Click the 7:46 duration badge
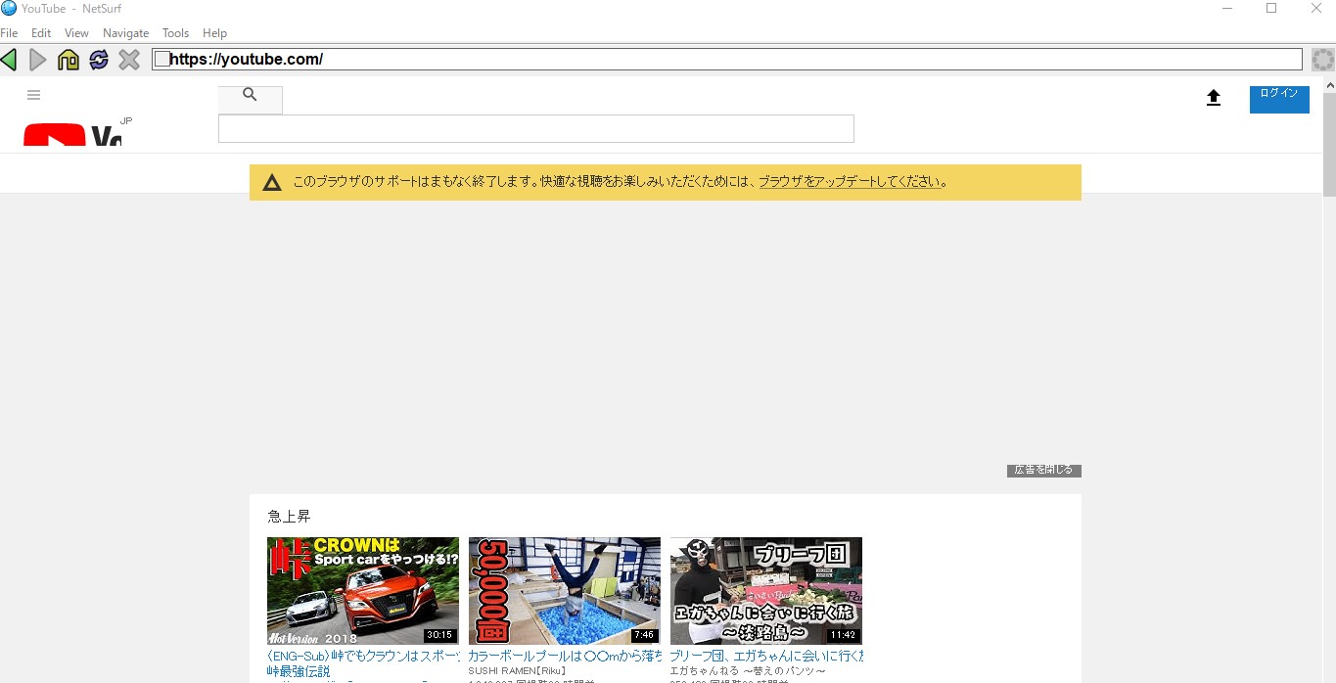Viewport: 1336px width, 683px height. [644, 635]
